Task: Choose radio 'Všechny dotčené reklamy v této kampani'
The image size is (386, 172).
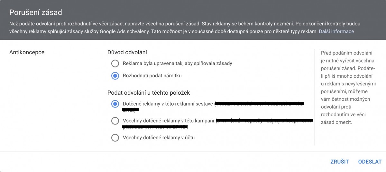Action: 115,121
